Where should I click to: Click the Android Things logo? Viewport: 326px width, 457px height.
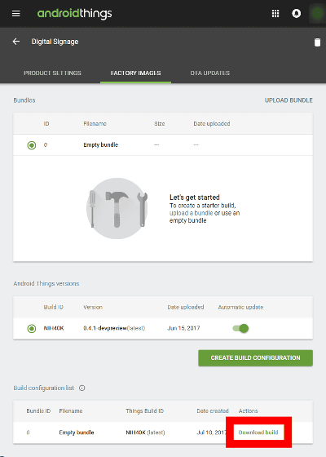74,13
